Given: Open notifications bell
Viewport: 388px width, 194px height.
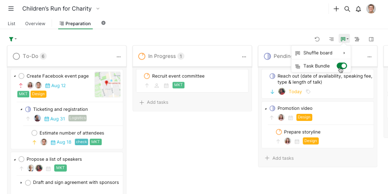Looking at the screenshot, I should click(358, 9).
